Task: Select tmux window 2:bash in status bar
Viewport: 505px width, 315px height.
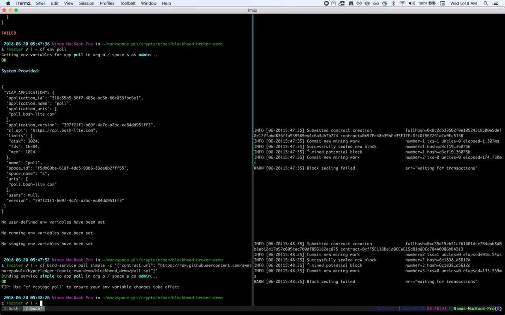Action: (34, 309)
